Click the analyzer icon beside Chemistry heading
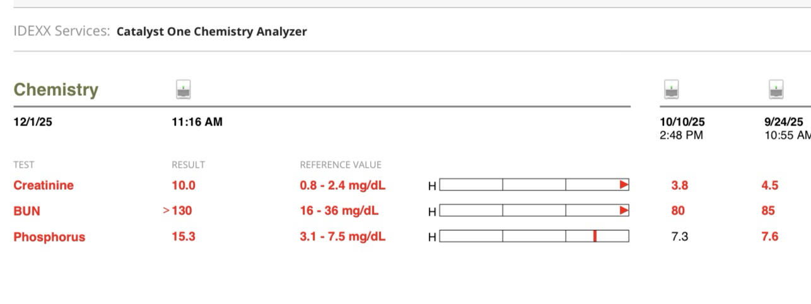The height and width of the screenshot is (304, 811). click(x=184, y=90)
